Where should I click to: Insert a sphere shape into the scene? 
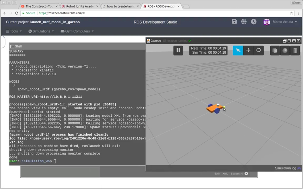tap(285, 50)
